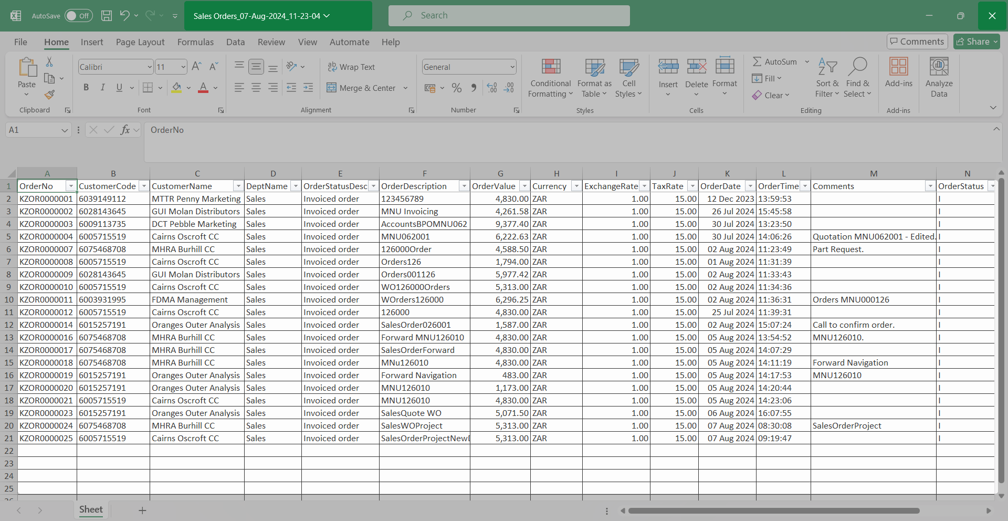Image resolution: width=1008 pixels, height=521 pixels.
Task: Click the Save icon in title bar
Action: pyautogui.click(x=107, y=16)
